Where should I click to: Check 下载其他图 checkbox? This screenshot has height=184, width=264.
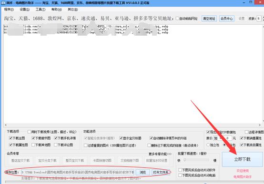click(x=33, y=145)
